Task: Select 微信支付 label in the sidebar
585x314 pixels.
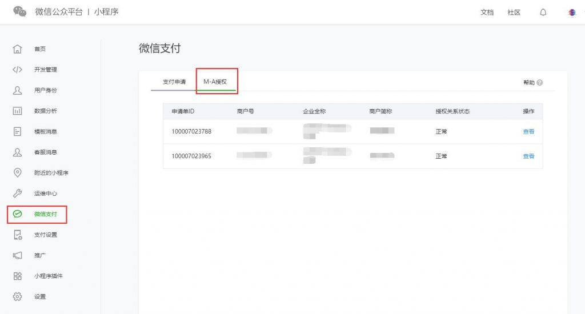Action: click(x=46, y=214)
